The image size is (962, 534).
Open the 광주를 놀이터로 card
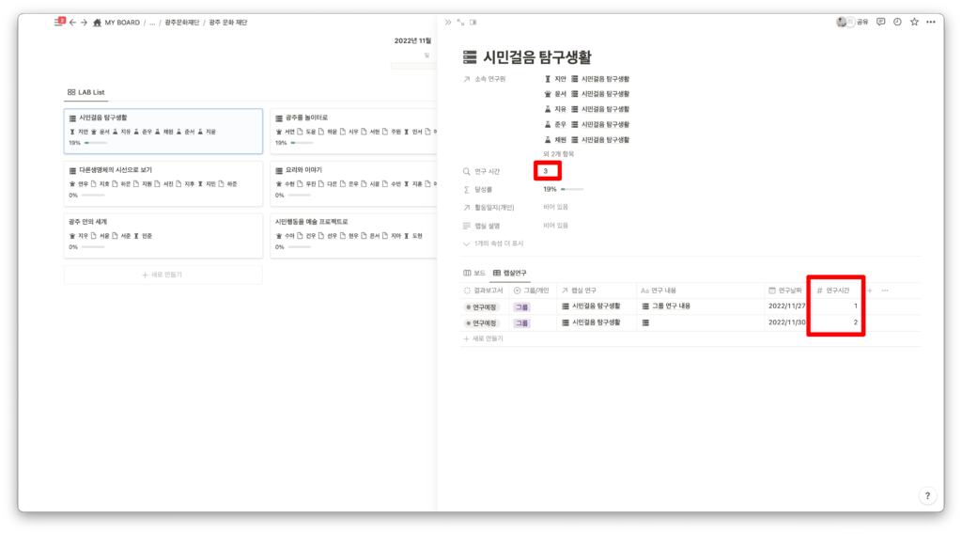coord(353,131)
